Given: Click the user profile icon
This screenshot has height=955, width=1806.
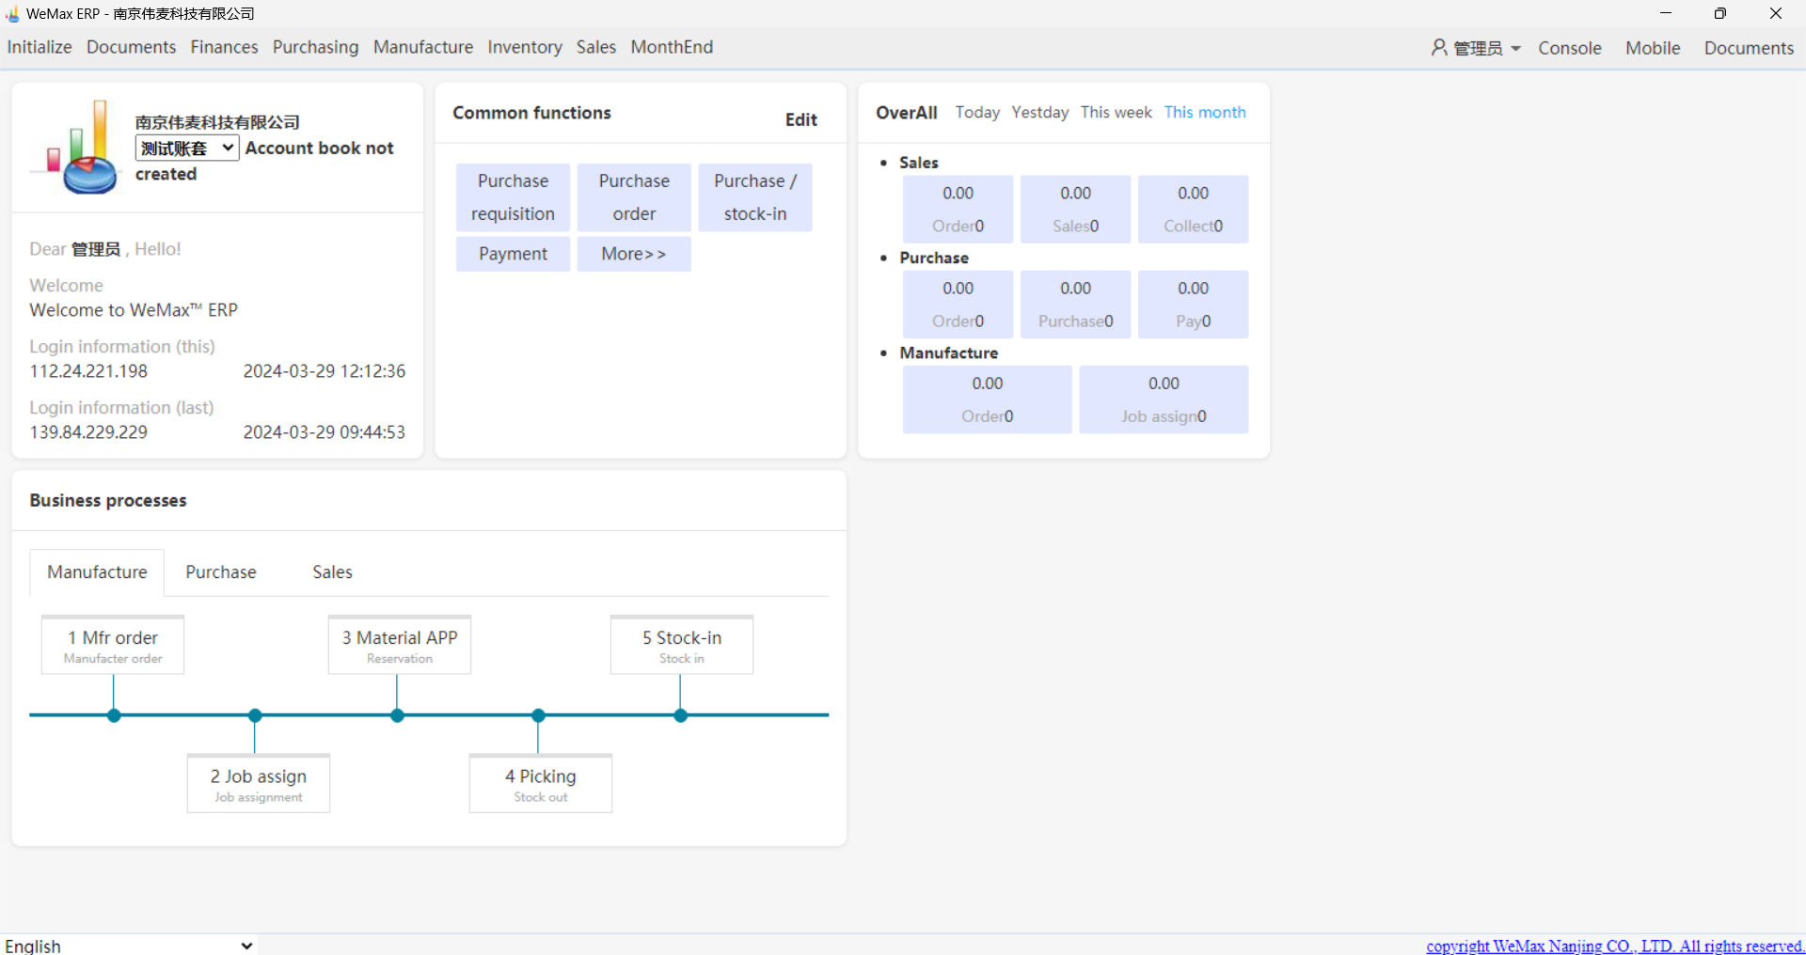Looking at the screenshot, I should click(1438, 47).
